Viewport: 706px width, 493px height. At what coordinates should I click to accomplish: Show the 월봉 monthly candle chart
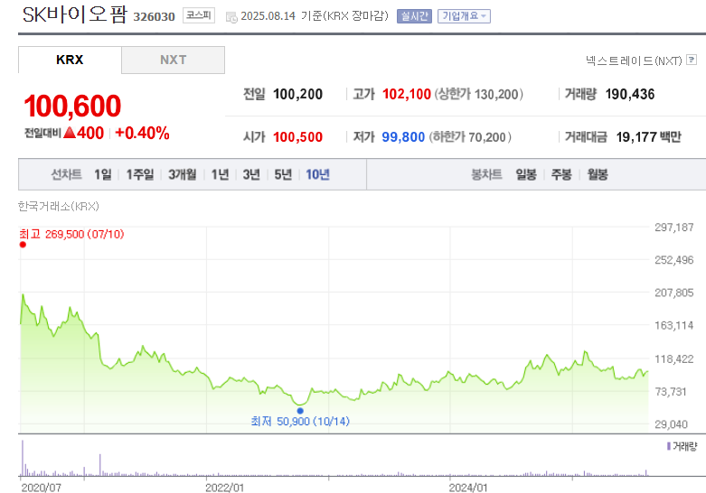[x=598, y=174]
